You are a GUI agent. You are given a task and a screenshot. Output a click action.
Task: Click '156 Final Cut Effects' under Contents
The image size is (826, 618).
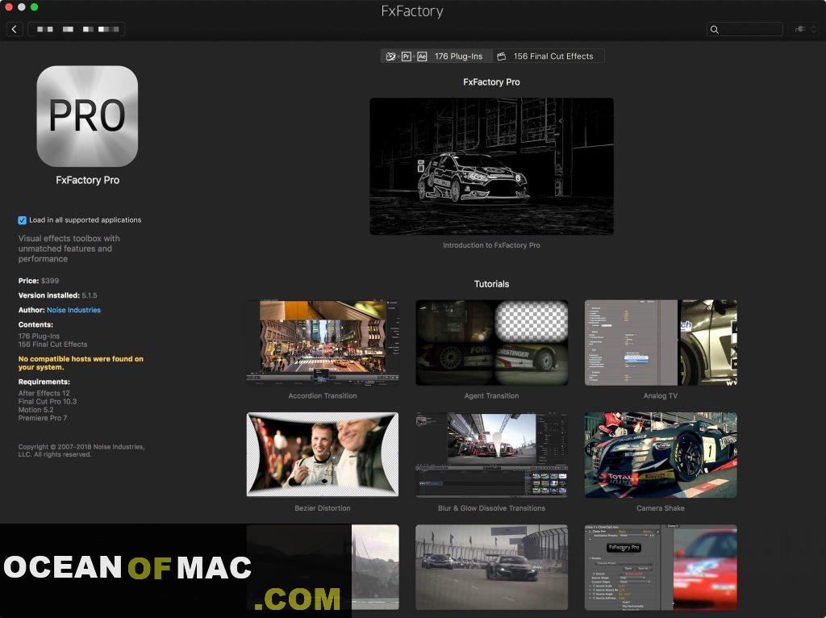52,344
